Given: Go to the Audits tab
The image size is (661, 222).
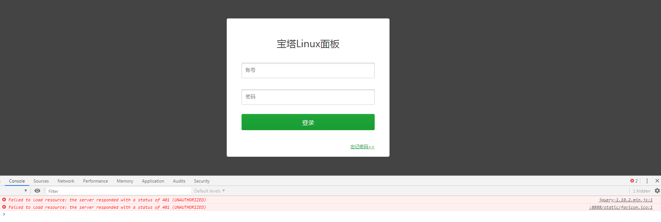Looking at the screenshot, I should click(179, 181).
